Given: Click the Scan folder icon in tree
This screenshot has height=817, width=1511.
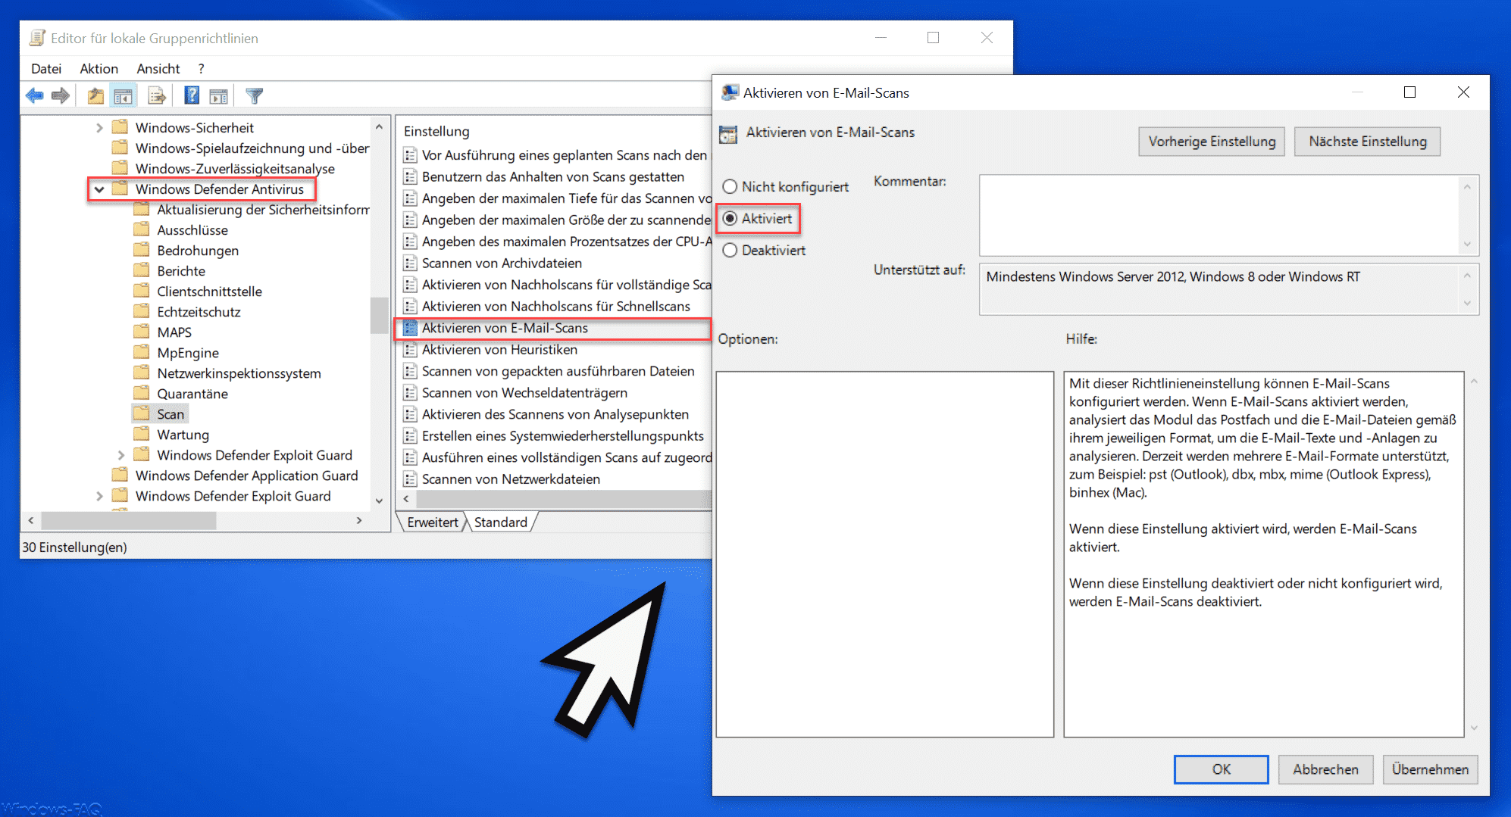Looking at the screenshot, I should pos(142,413).
